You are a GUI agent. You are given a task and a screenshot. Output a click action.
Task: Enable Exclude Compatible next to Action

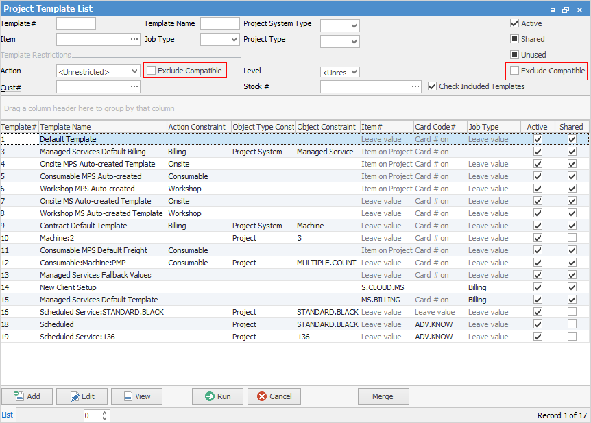pyautogui.click(x=152, y=71)
